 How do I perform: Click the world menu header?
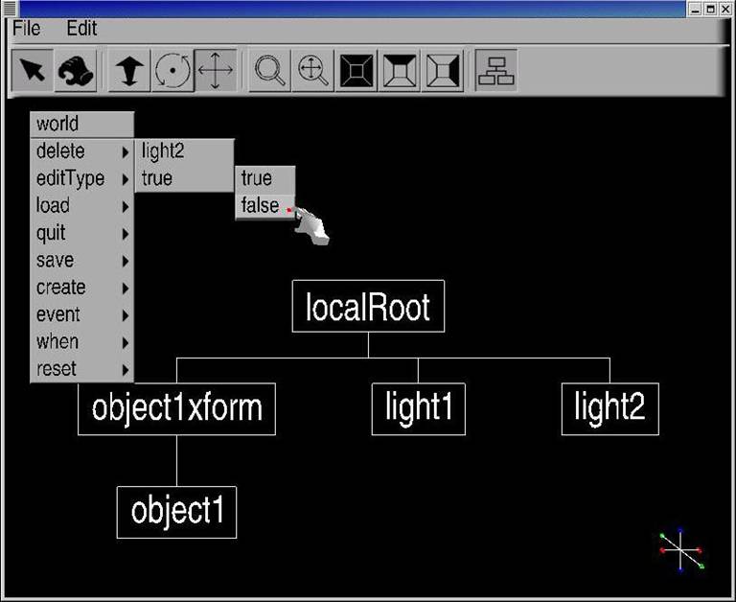click(82, 124)
